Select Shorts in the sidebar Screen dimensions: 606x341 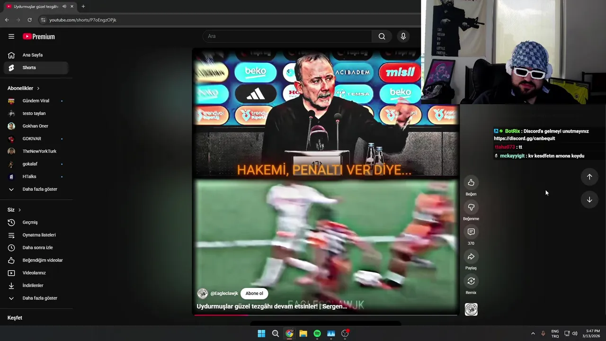coord(36,68)
